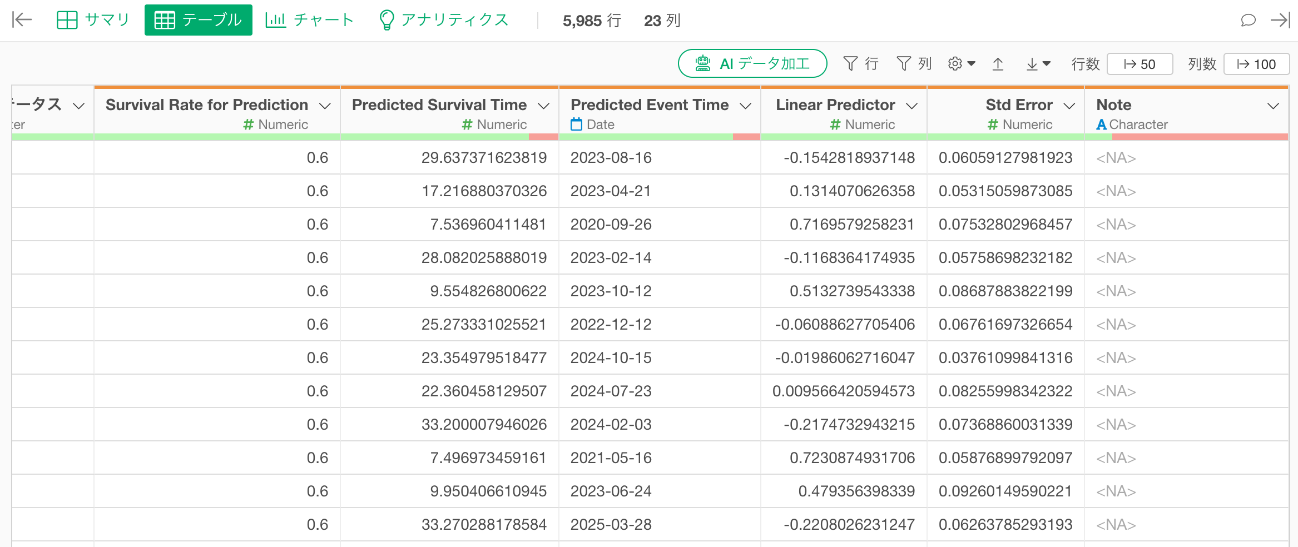Collapse the left panel with the arrow icon
Image resolution: width=1298 pixels, height=547 pixels.
click(x=22, y=20)
